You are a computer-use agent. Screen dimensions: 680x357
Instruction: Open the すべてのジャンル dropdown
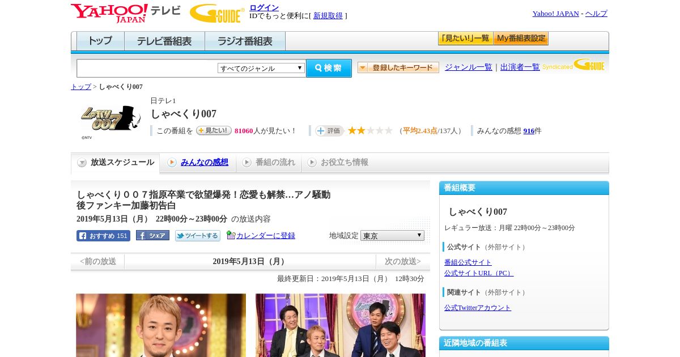261,68
